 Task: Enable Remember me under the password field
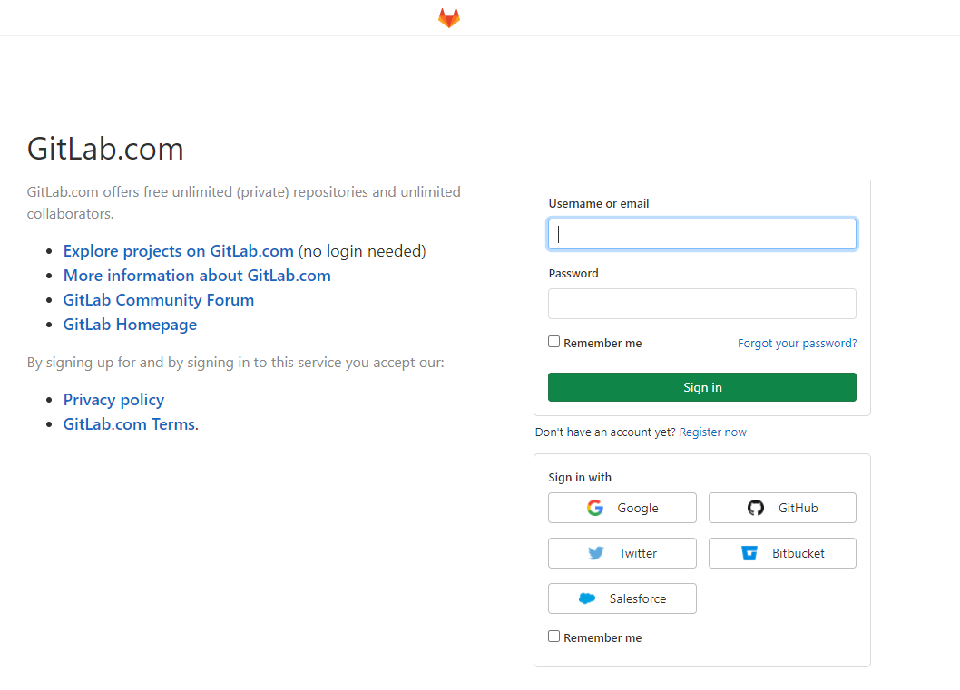point(553,341)
